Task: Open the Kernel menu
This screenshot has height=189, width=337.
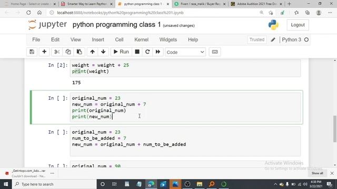Action: (x=142, y=40)
